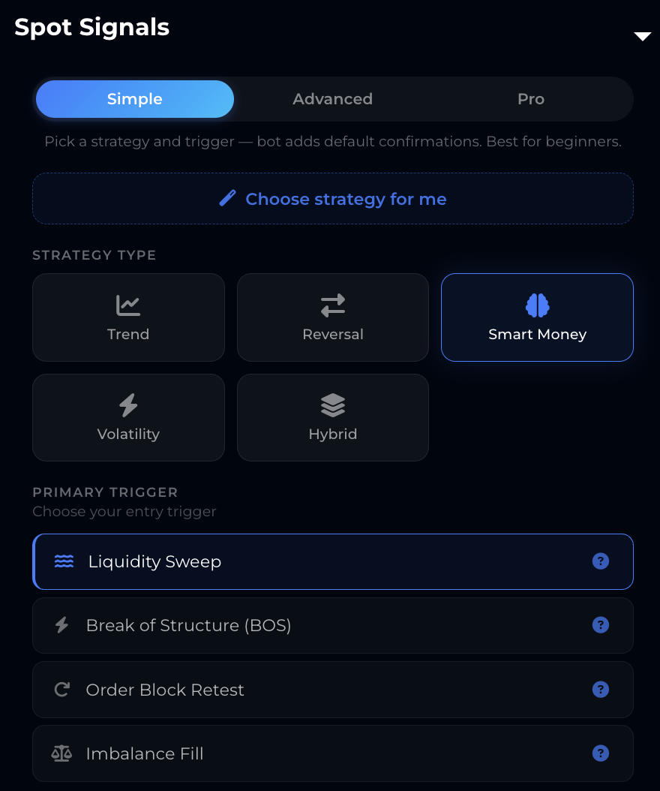660x791 pixels.
Task: Click the Reversal arrows icon
Action: click(333, 305)
